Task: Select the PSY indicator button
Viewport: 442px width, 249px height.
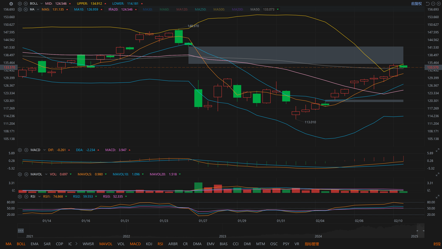Action: coord(286,244)
